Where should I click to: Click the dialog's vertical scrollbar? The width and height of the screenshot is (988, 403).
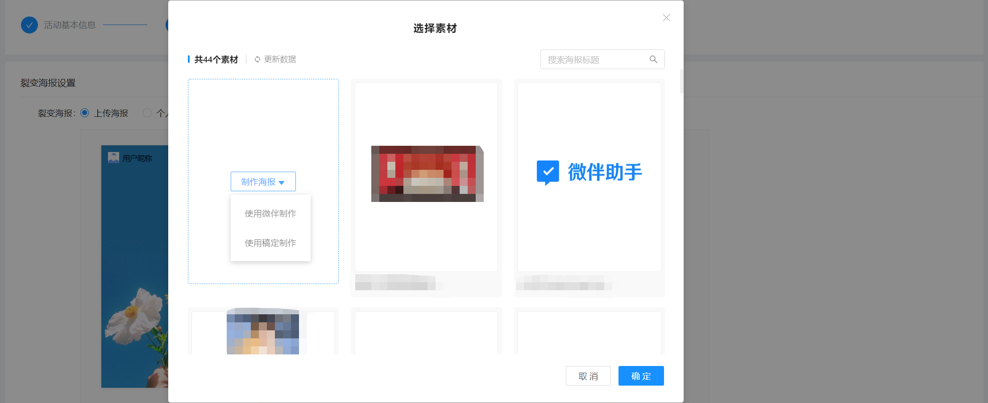[681, 81]
